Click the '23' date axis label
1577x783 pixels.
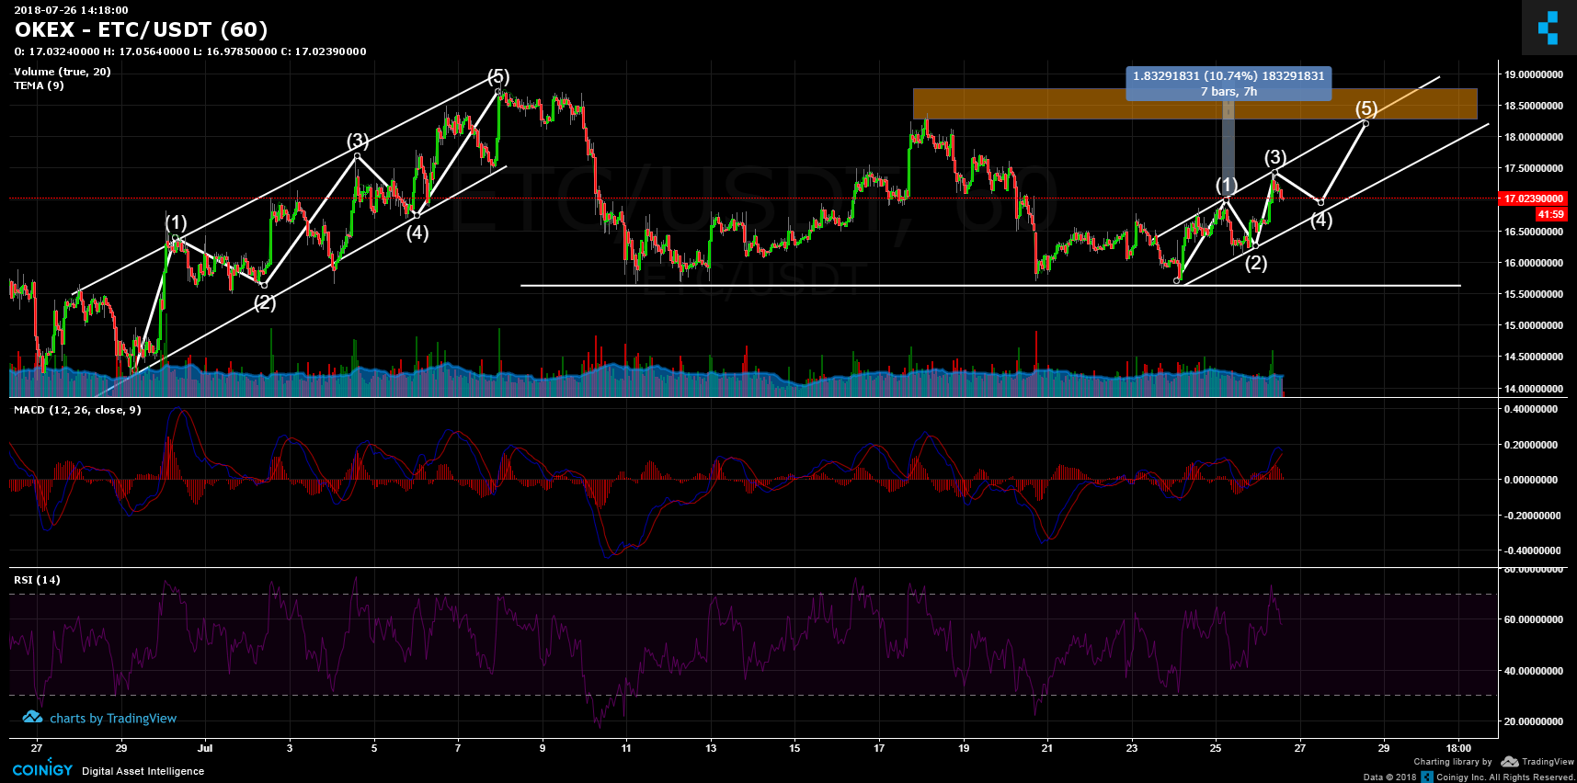[x=1132, y=748]
